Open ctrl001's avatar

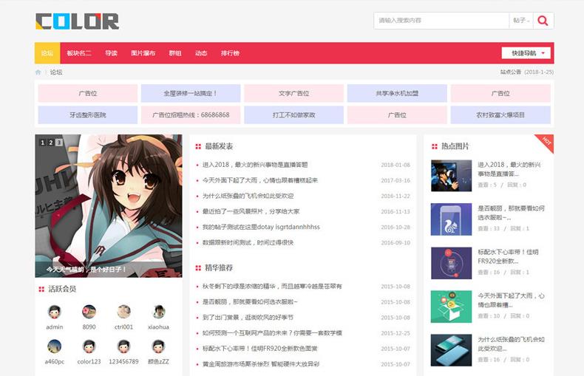click(123, 312)
